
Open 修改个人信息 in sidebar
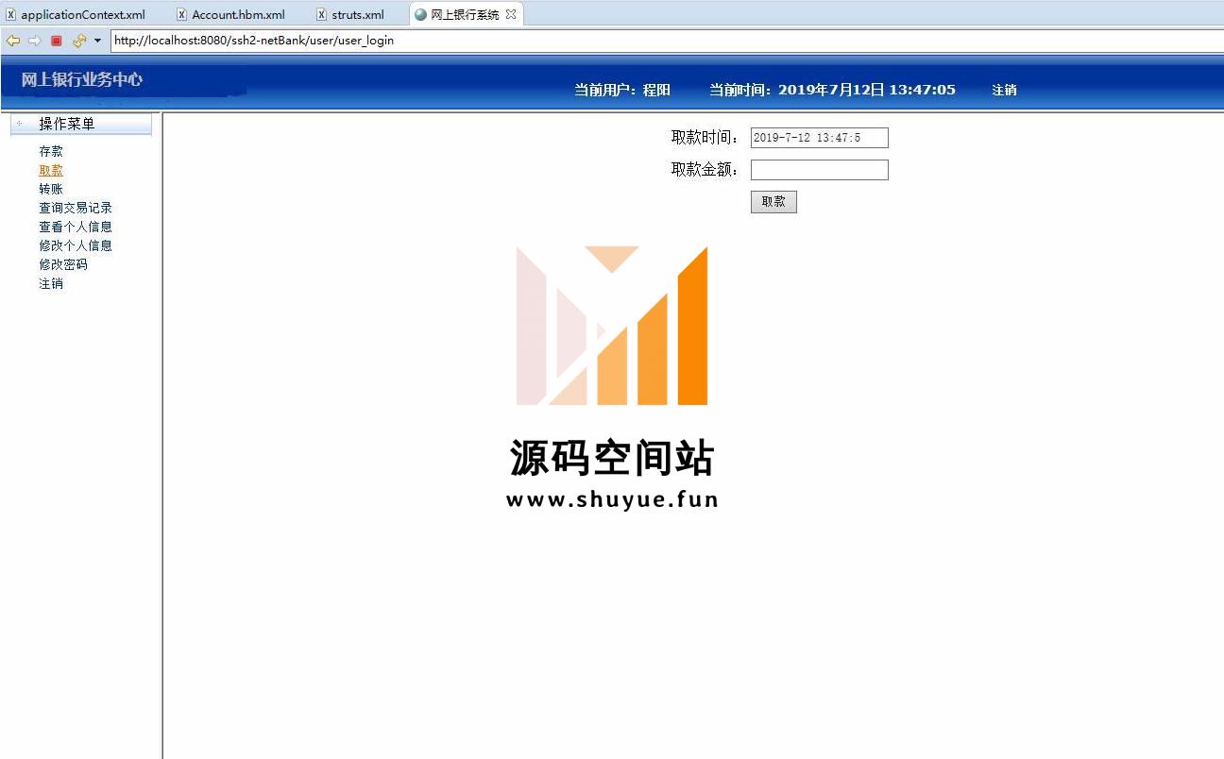(x=76, y=245)
